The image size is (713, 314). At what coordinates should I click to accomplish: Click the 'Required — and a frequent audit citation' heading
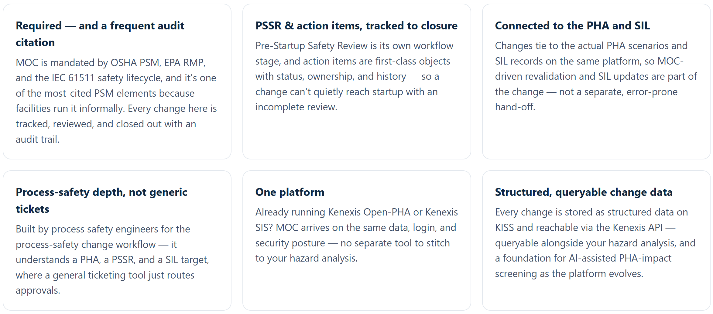[100, 34]
